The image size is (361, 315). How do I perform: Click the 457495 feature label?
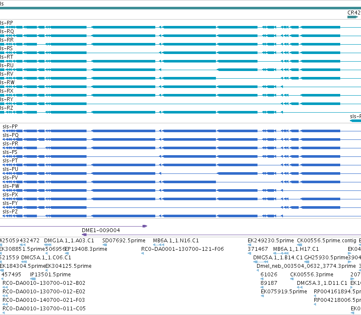point(11,275)
